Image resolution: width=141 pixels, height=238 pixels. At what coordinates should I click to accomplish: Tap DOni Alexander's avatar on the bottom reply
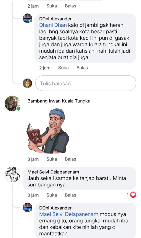click(x=27, y=207)
